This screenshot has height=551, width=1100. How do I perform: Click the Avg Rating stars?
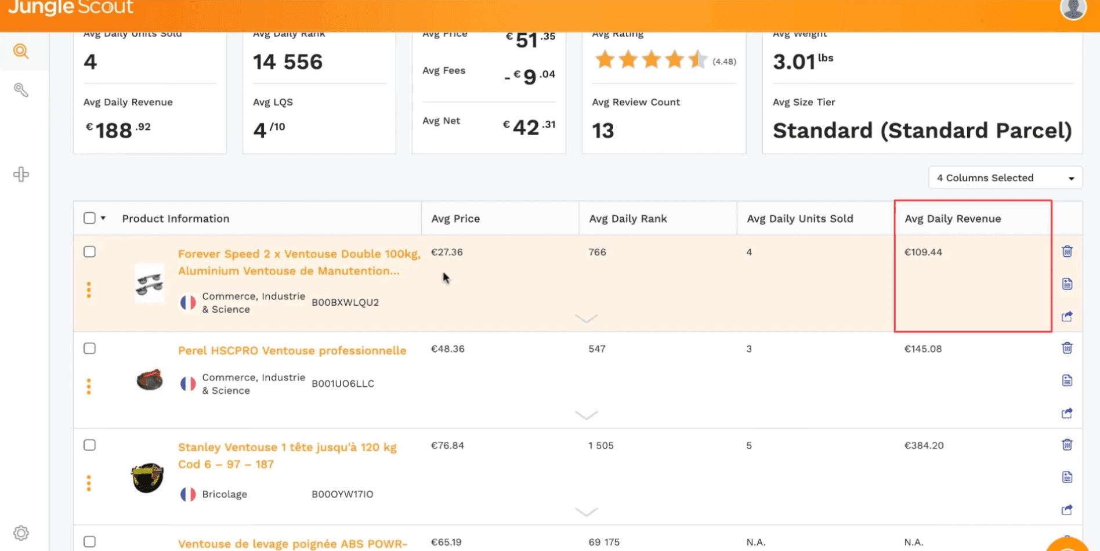tap(651, 60)
